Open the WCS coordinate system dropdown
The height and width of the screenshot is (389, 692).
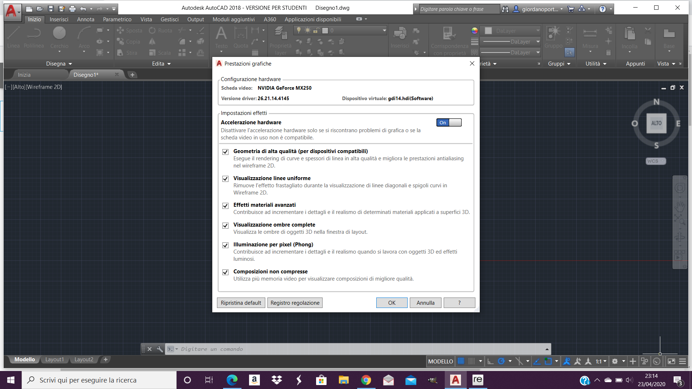pyautogui.click(x=656, y=161)
